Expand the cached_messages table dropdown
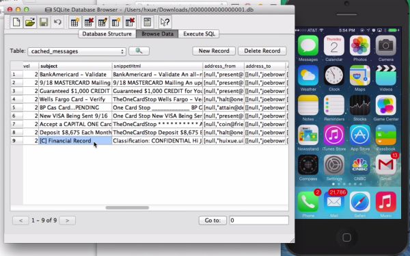The width and height of the screenshot is (410, 256). coord(77,51)
